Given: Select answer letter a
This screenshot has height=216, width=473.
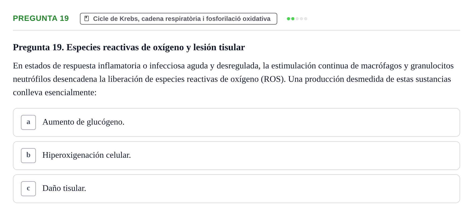Looking at the screenshot, I should 28,122.
